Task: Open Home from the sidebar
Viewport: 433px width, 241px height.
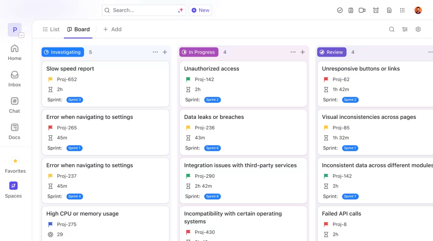Action: [x=14, y=52]
